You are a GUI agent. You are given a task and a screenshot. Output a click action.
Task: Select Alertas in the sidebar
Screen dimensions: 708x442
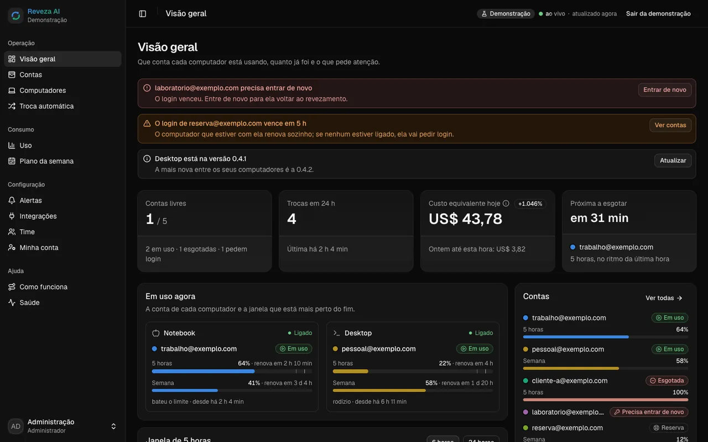(63, 201)
